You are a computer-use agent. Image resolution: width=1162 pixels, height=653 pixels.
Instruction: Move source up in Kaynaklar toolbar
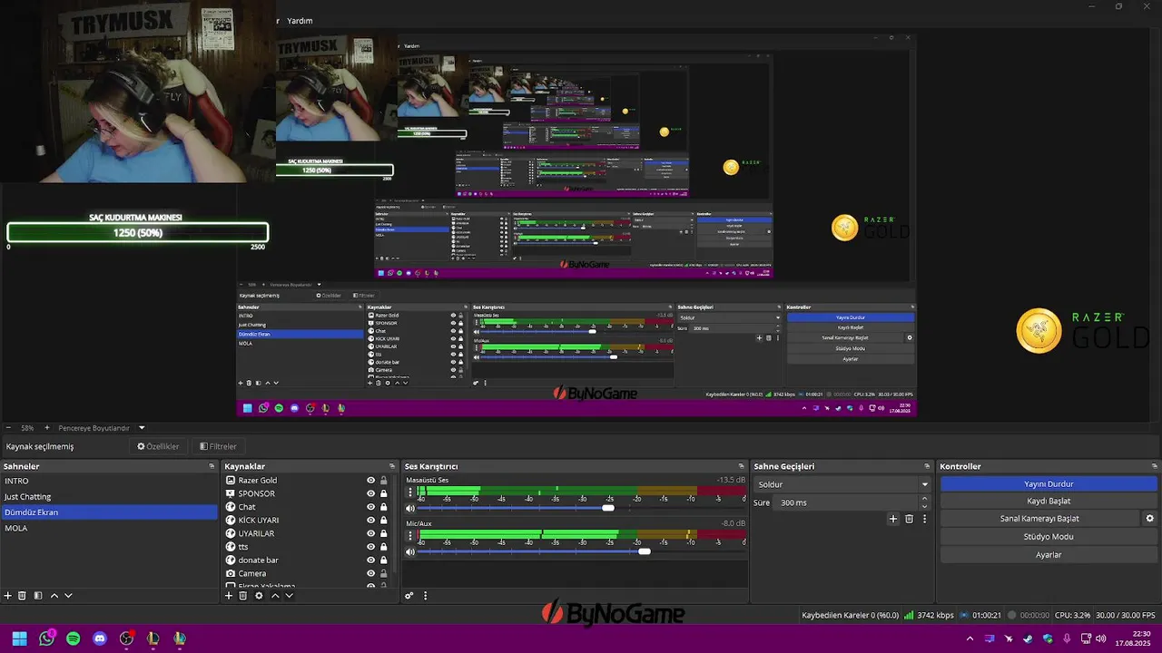coord(275,596)
